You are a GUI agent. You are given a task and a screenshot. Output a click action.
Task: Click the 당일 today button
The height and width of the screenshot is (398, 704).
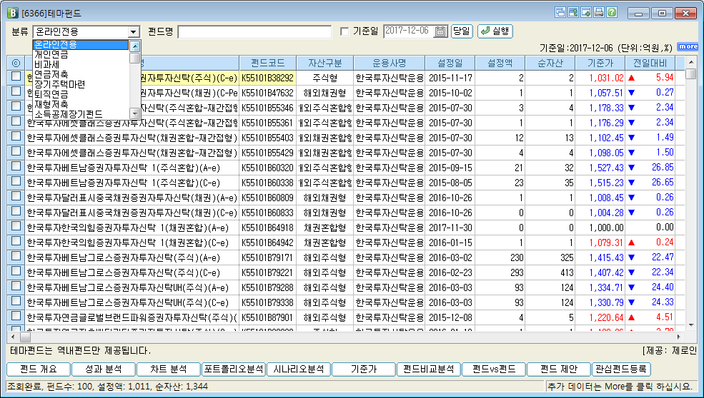click(x=462, y=31)
